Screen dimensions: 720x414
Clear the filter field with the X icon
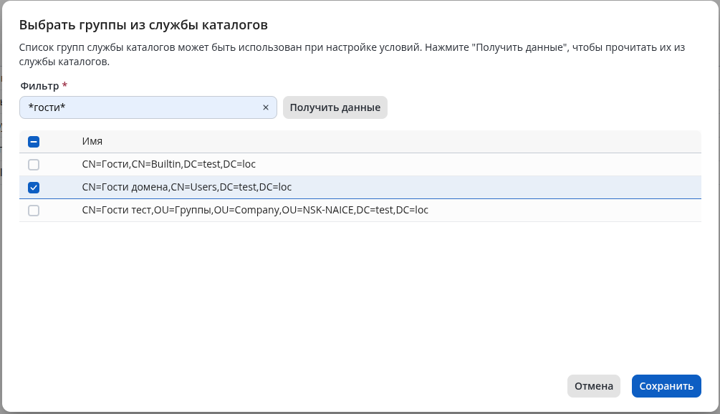[x=266, y=107]
